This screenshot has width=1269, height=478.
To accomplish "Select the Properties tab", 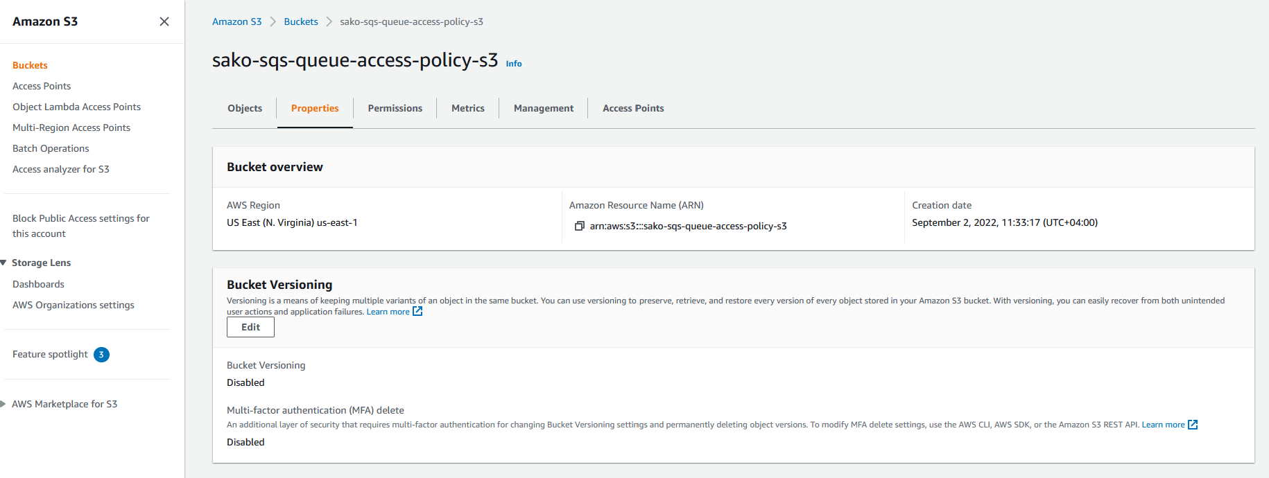I will coord(315,108).
